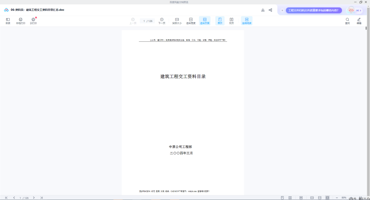Click actual size icon in status bar
Image resolution: width=370 pixels, height=200 pixels.
click(312, 198)
